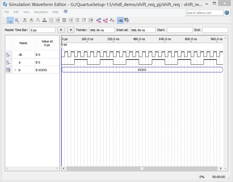This screenshot has width=233, height=182.
Task: Apply High Impedance (Z) value
Action: point(45,20)
